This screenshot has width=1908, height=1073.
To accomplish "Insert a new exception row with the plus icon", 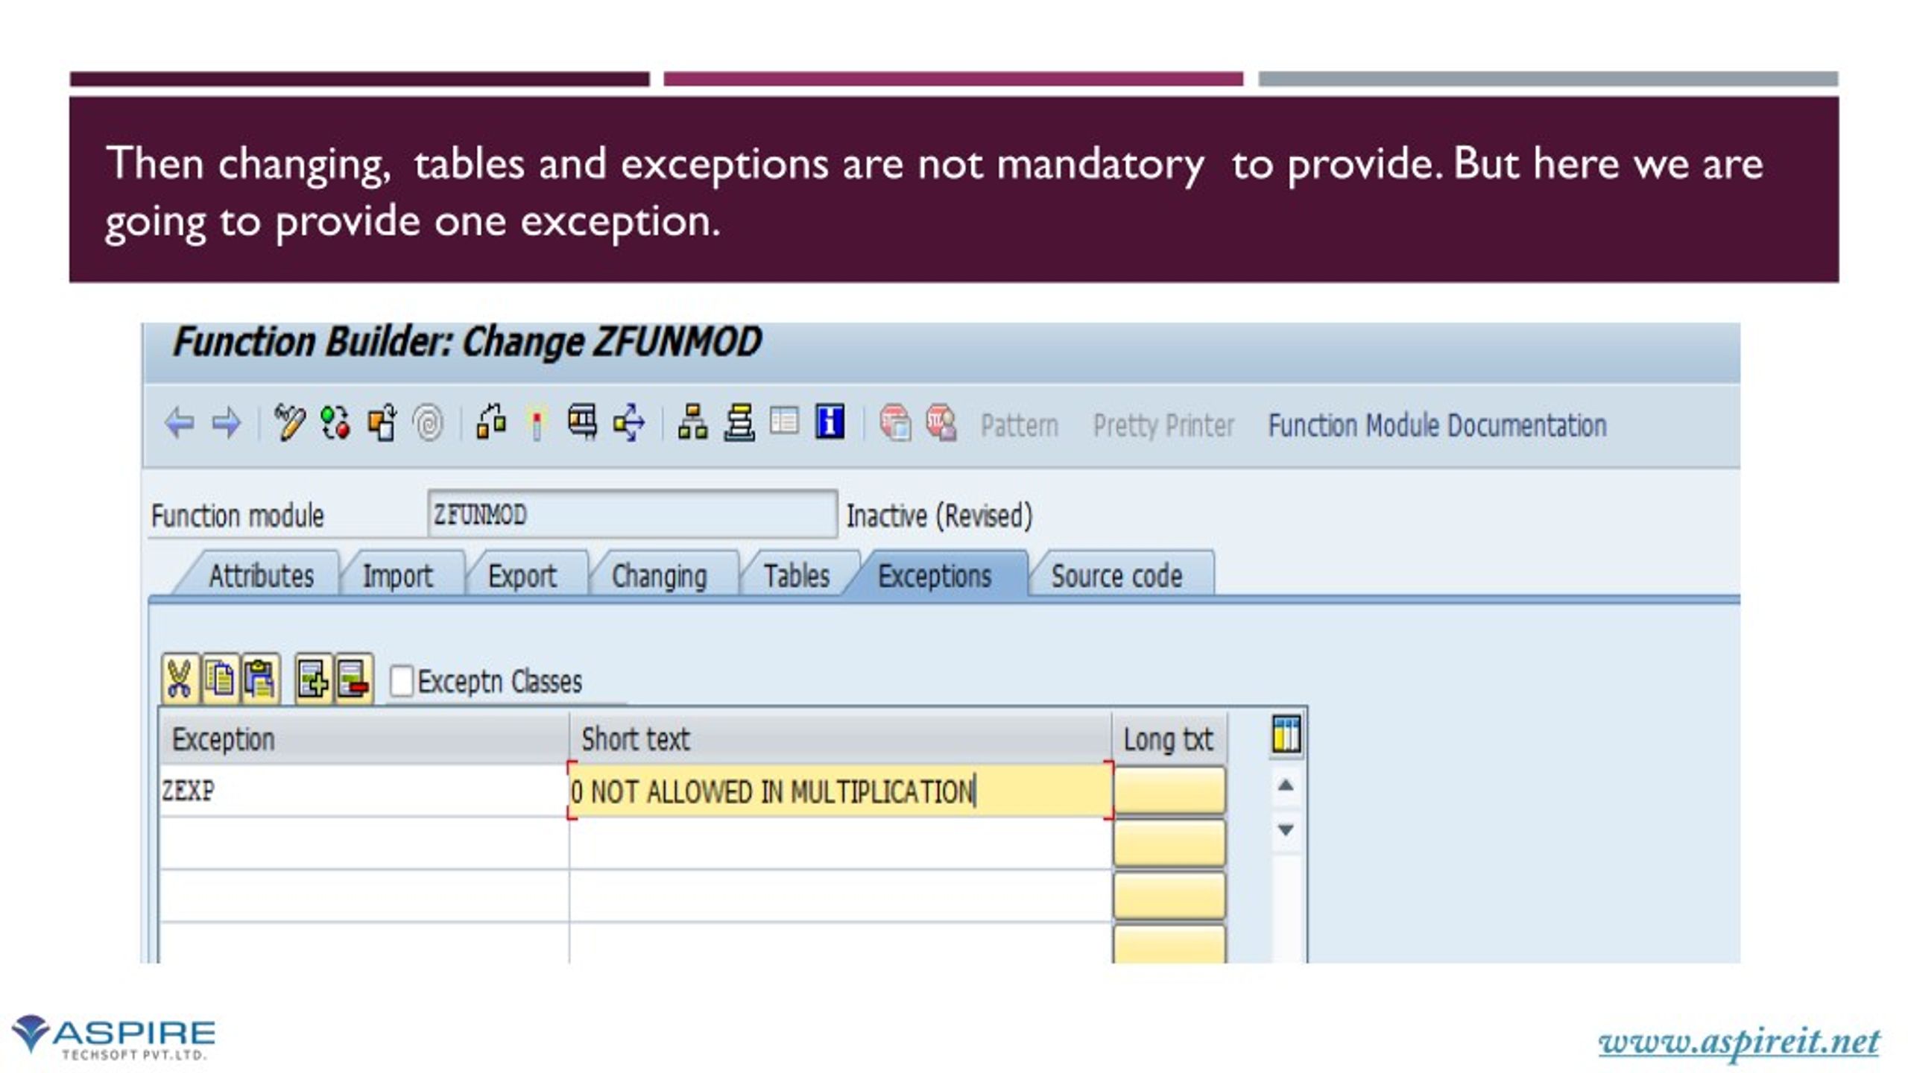I will pyautogui.click(x=314, y=680).
